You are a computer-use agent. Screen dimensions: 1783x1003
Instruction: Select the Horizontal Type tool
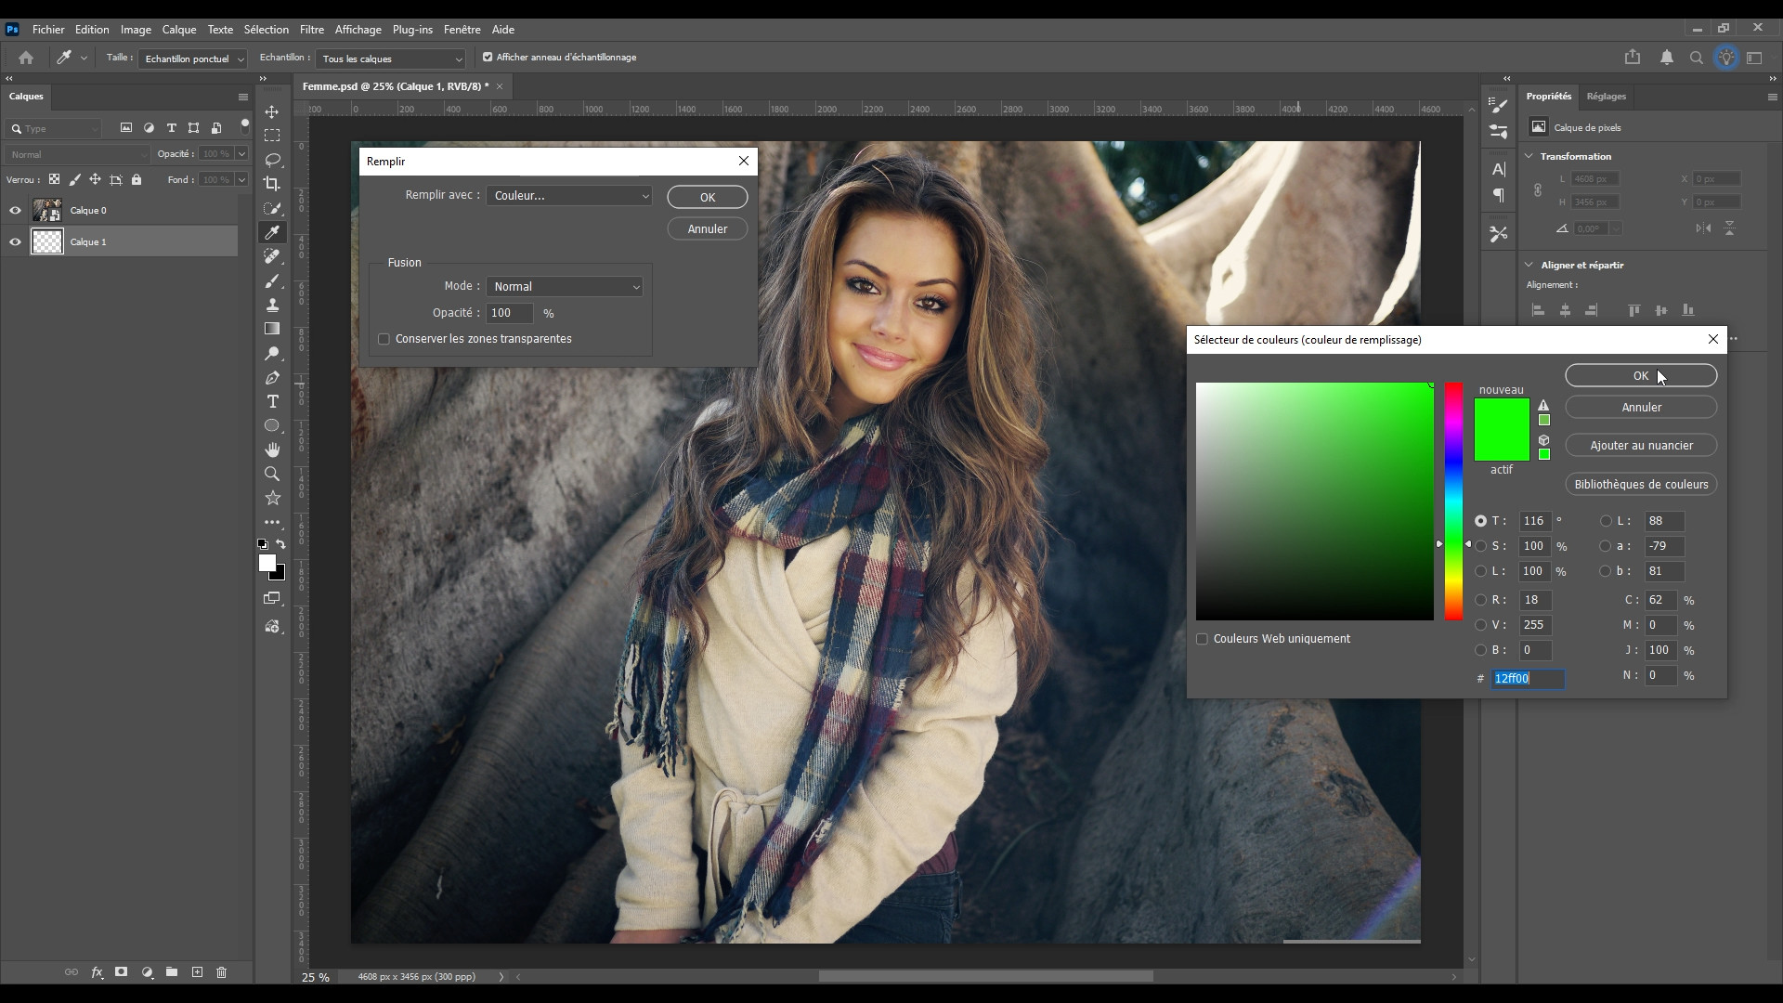[x=272, y=401]
